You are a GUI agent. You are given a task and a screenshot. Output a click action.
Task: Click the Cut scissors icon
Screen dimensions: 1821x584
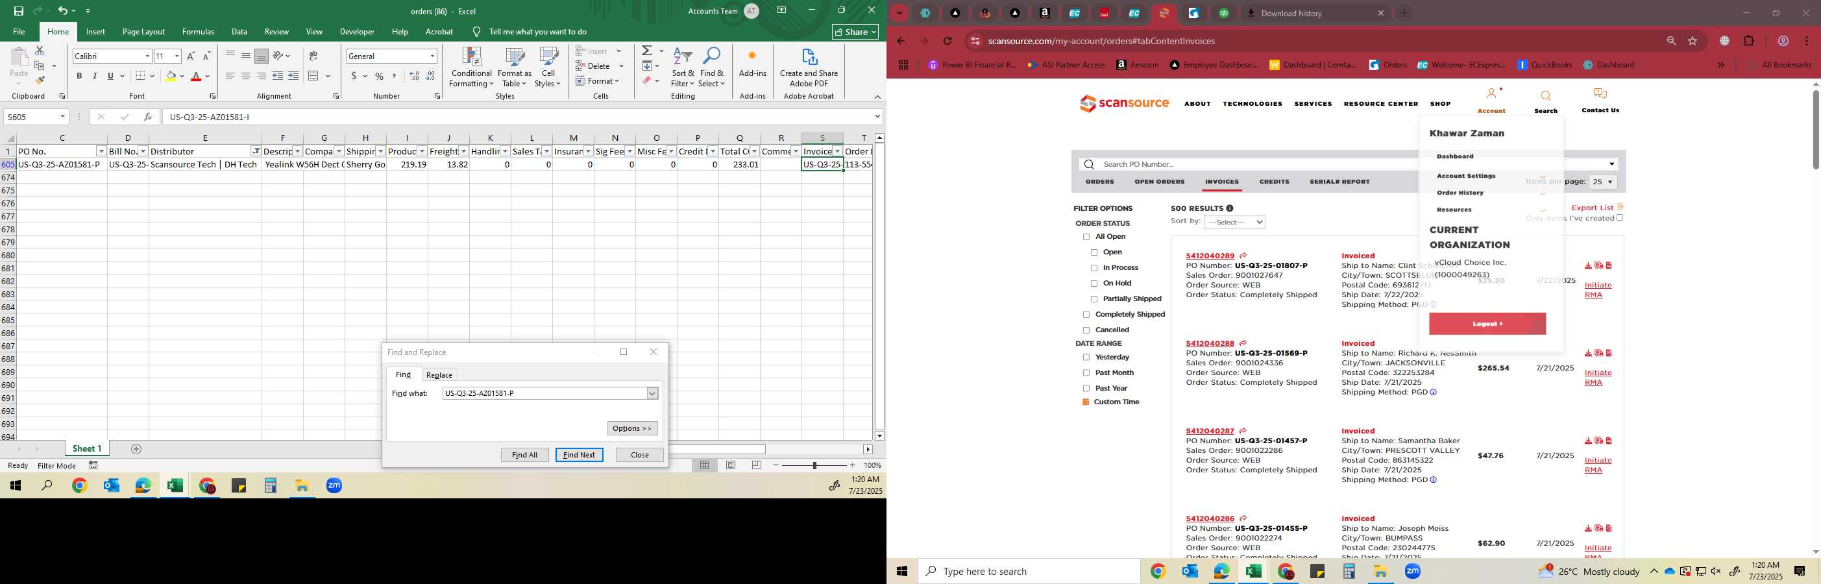pyautogui.click(x=40, y=51)
